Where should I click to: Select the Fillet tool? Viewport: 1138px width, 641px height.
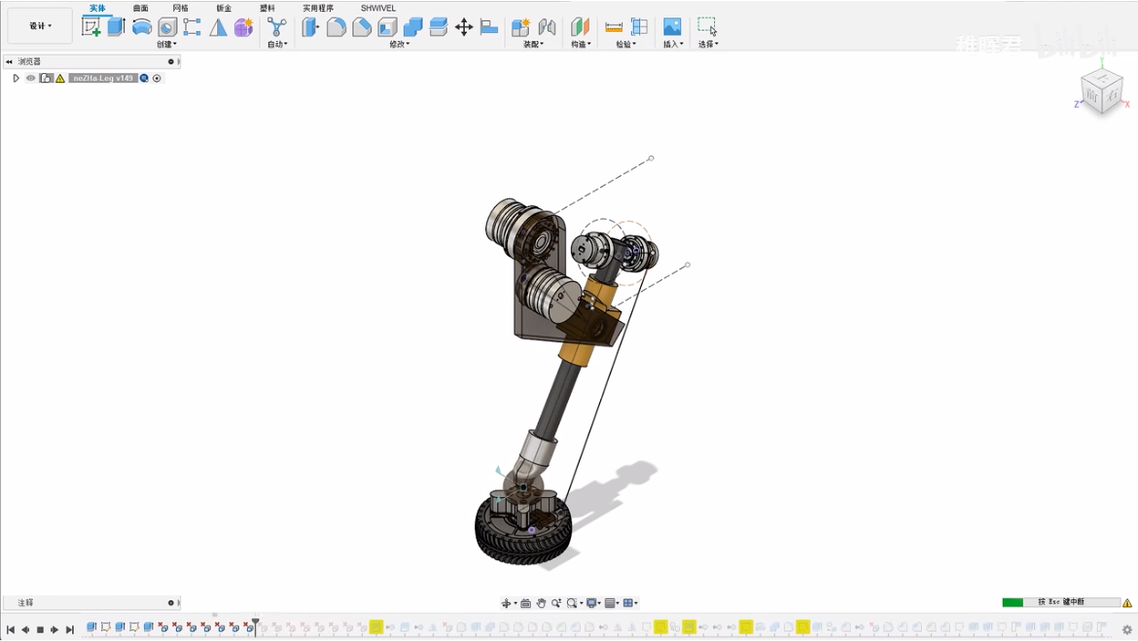tap(336, 27)
